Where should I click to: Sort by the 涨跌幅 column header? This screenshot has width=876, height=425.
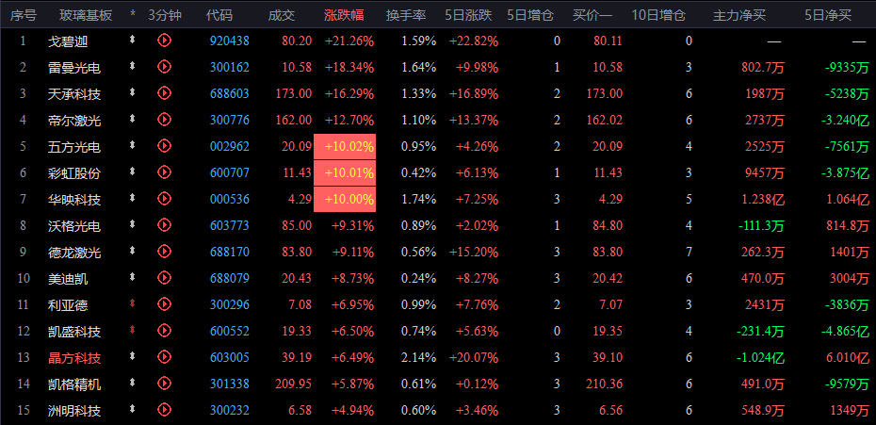[x=344, y=15]
